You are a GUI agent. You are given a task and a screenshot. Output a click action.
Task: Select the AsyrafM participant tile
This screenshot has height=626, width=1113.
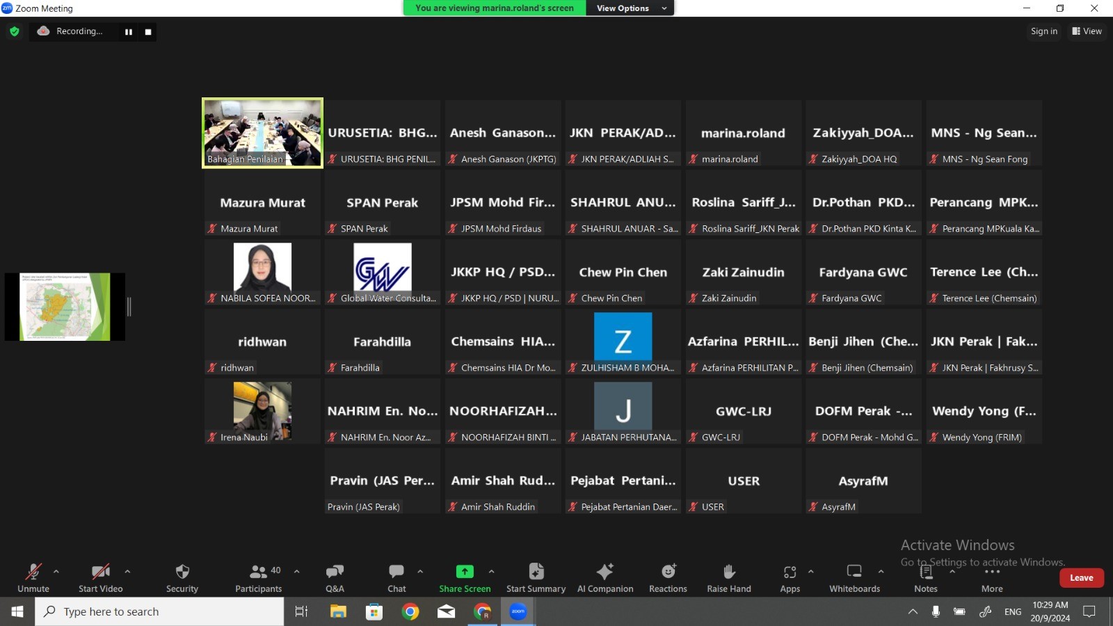863,481
